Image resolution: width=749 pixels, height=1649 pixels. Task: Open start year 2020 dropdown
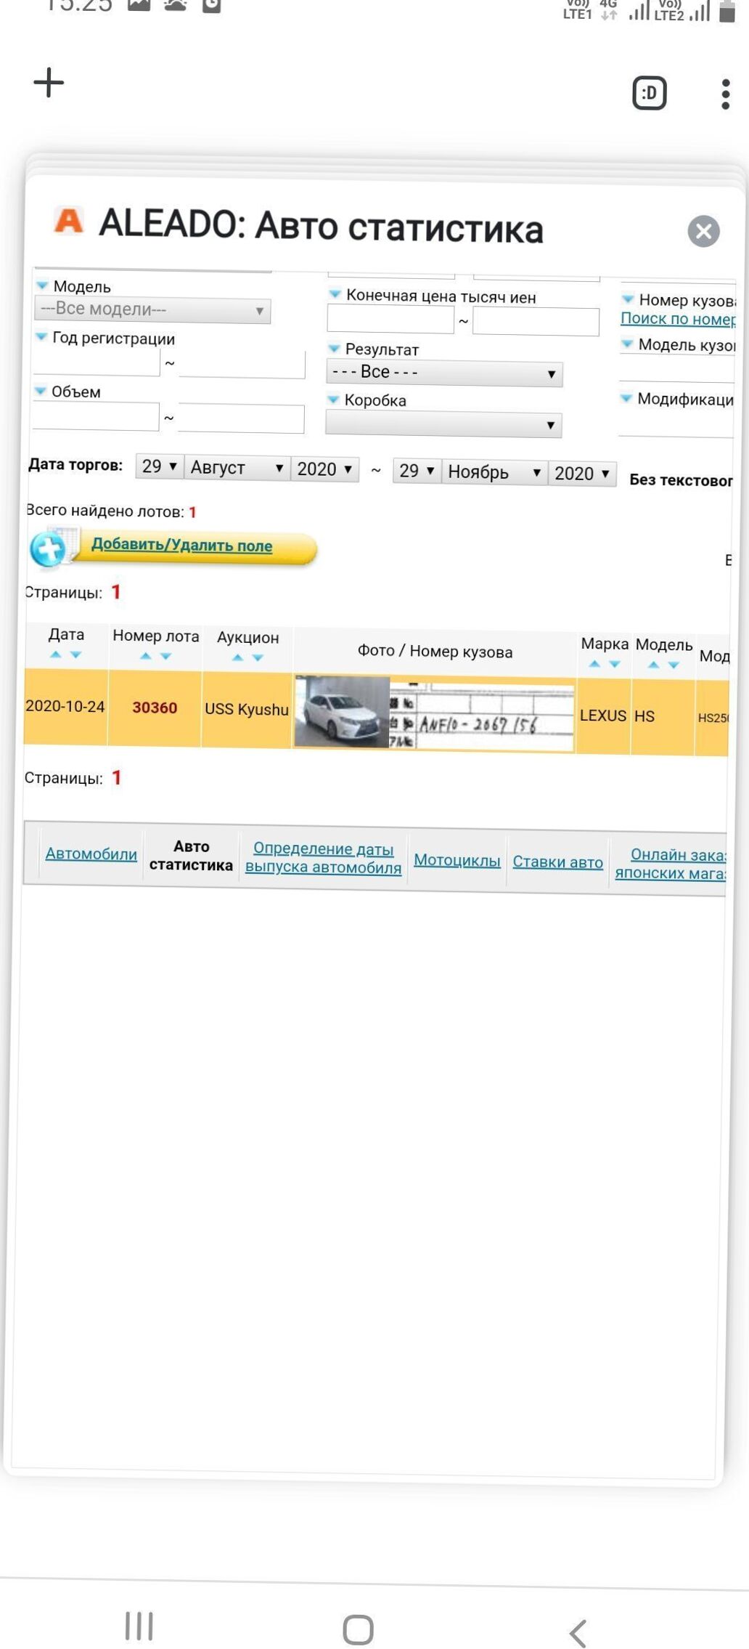(324, 469)
